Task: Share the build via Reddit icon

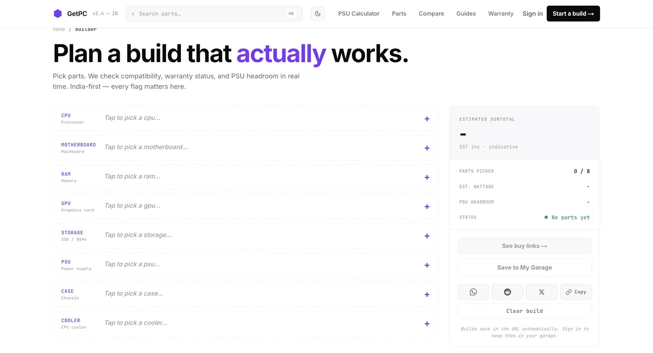Action: pos(507,292)
